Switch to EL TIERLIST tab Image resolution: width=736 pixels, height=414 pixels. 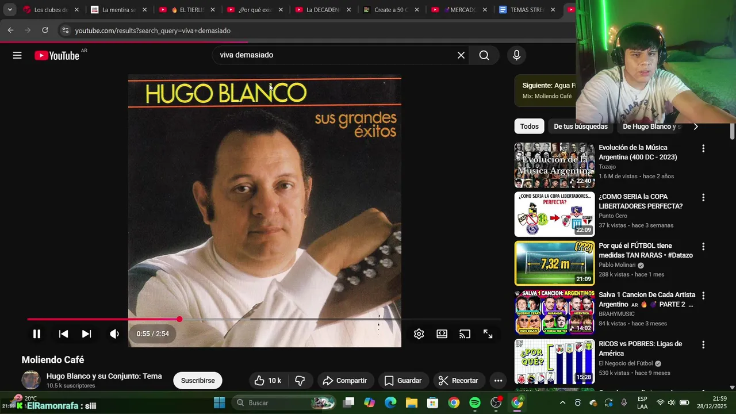pos(187,10)
